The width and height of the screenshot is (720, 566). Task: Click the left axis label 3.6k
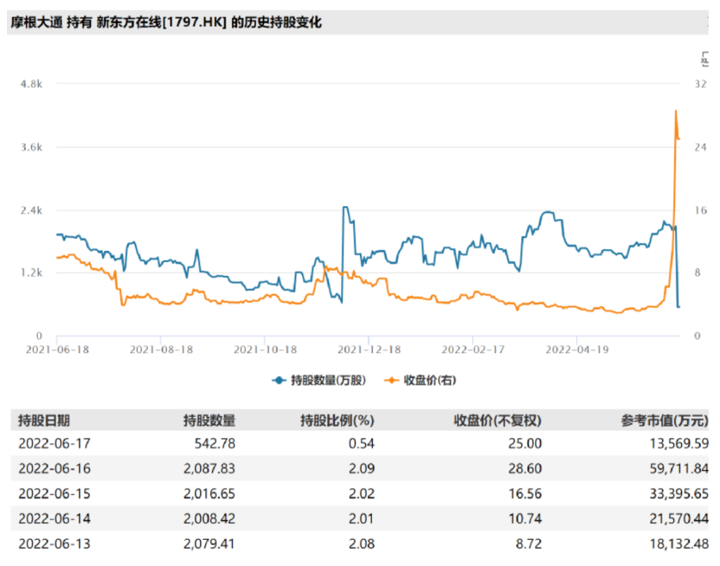[x=31, y=148]
